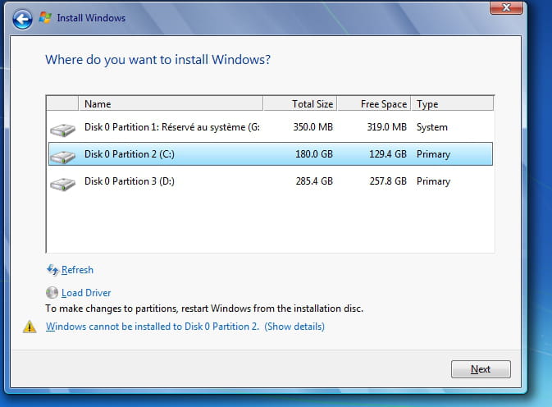Viewport: 552px width, 407px height.
Task: Click the yellow warning triangle icon
Action: pyautogui.click(x=30, y=327)
